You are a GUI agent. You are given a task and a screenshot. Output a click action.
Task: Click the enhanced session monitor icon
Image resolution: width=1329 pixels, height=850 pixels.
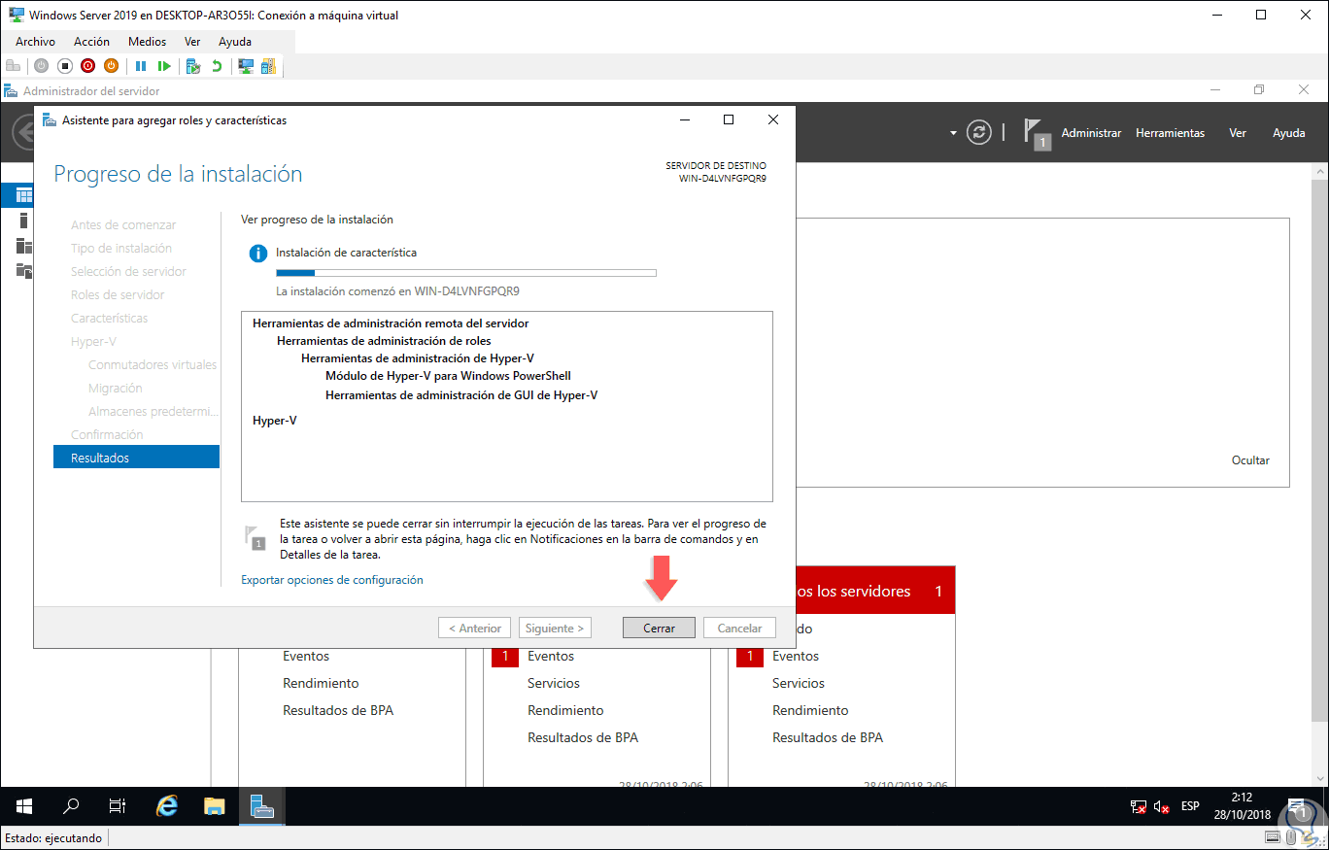tap(246, 66)
